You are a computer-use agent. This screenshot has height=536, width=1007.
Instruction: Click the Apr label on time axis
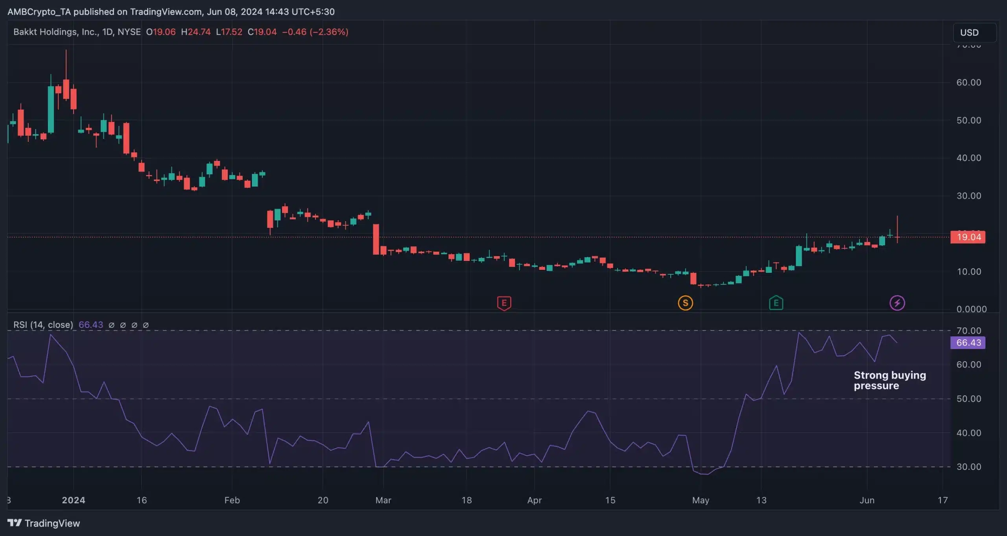pyautogui.click(x=534, y=500)
